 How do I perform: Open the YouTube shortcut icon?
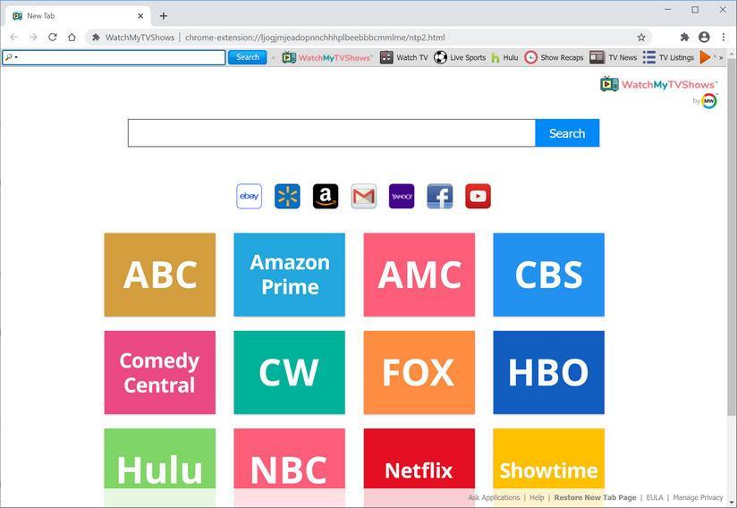(478, 196)
